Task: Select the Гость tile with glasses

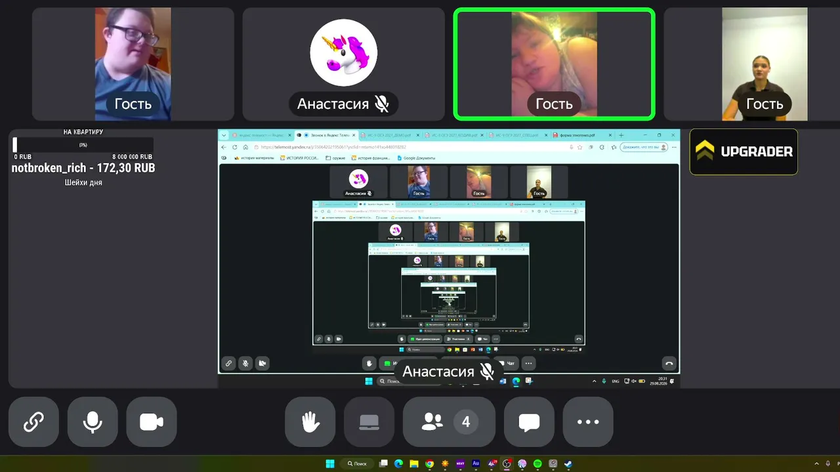Action: coord(133,64)
